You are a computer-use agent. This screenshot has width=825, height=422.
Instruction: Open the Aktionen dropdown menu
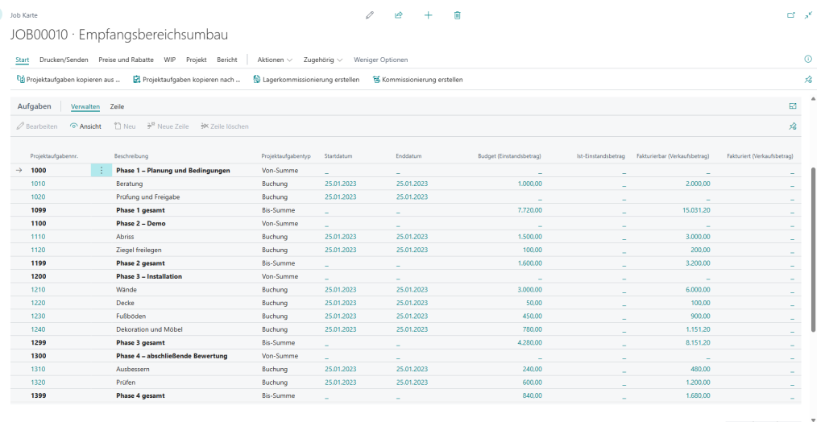coord(275,60)
